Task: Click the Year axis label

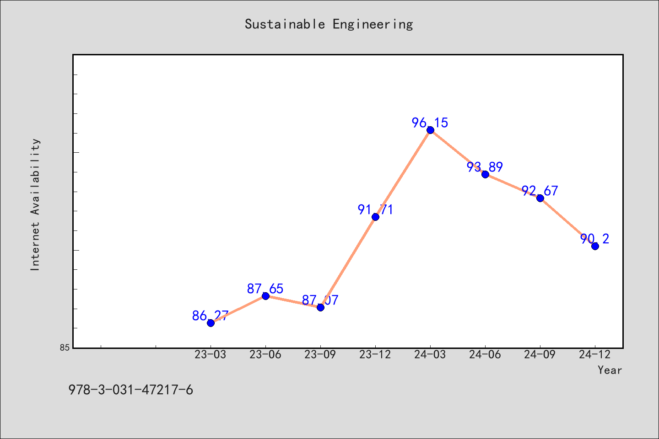Action: click(x=610, y=370)
